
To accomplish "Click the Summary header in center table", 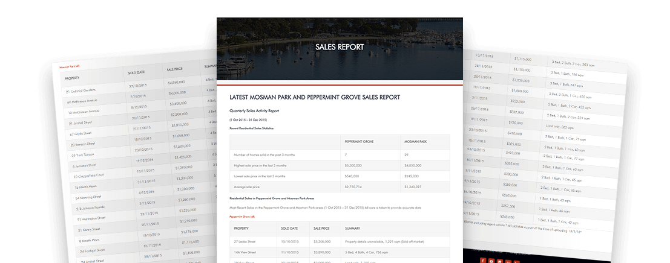I will [353, 229].
